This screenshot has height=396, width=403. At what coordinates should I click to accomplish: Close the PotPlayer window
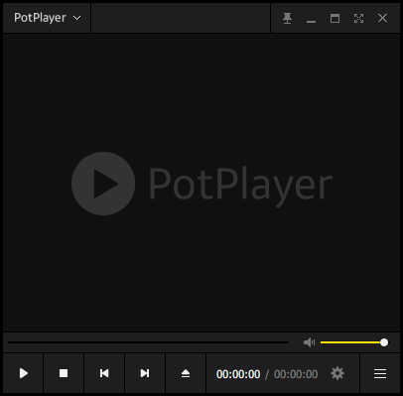[382, 18]
